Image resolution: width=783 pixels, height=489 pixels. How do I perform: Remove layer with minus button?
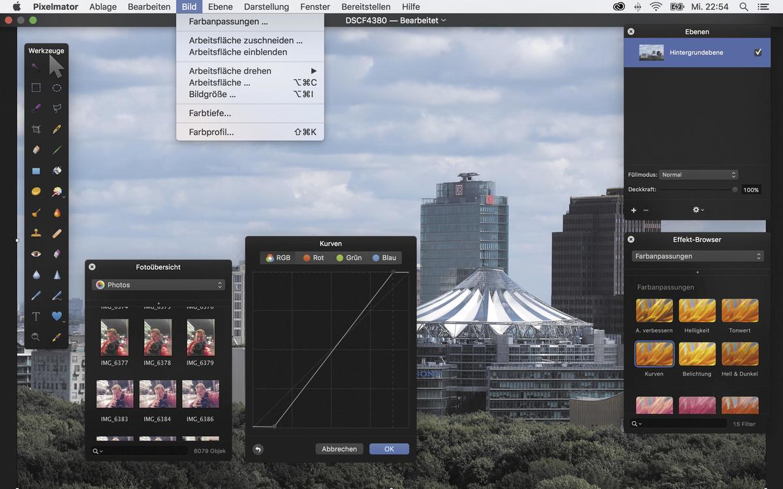tap(646, 210)
